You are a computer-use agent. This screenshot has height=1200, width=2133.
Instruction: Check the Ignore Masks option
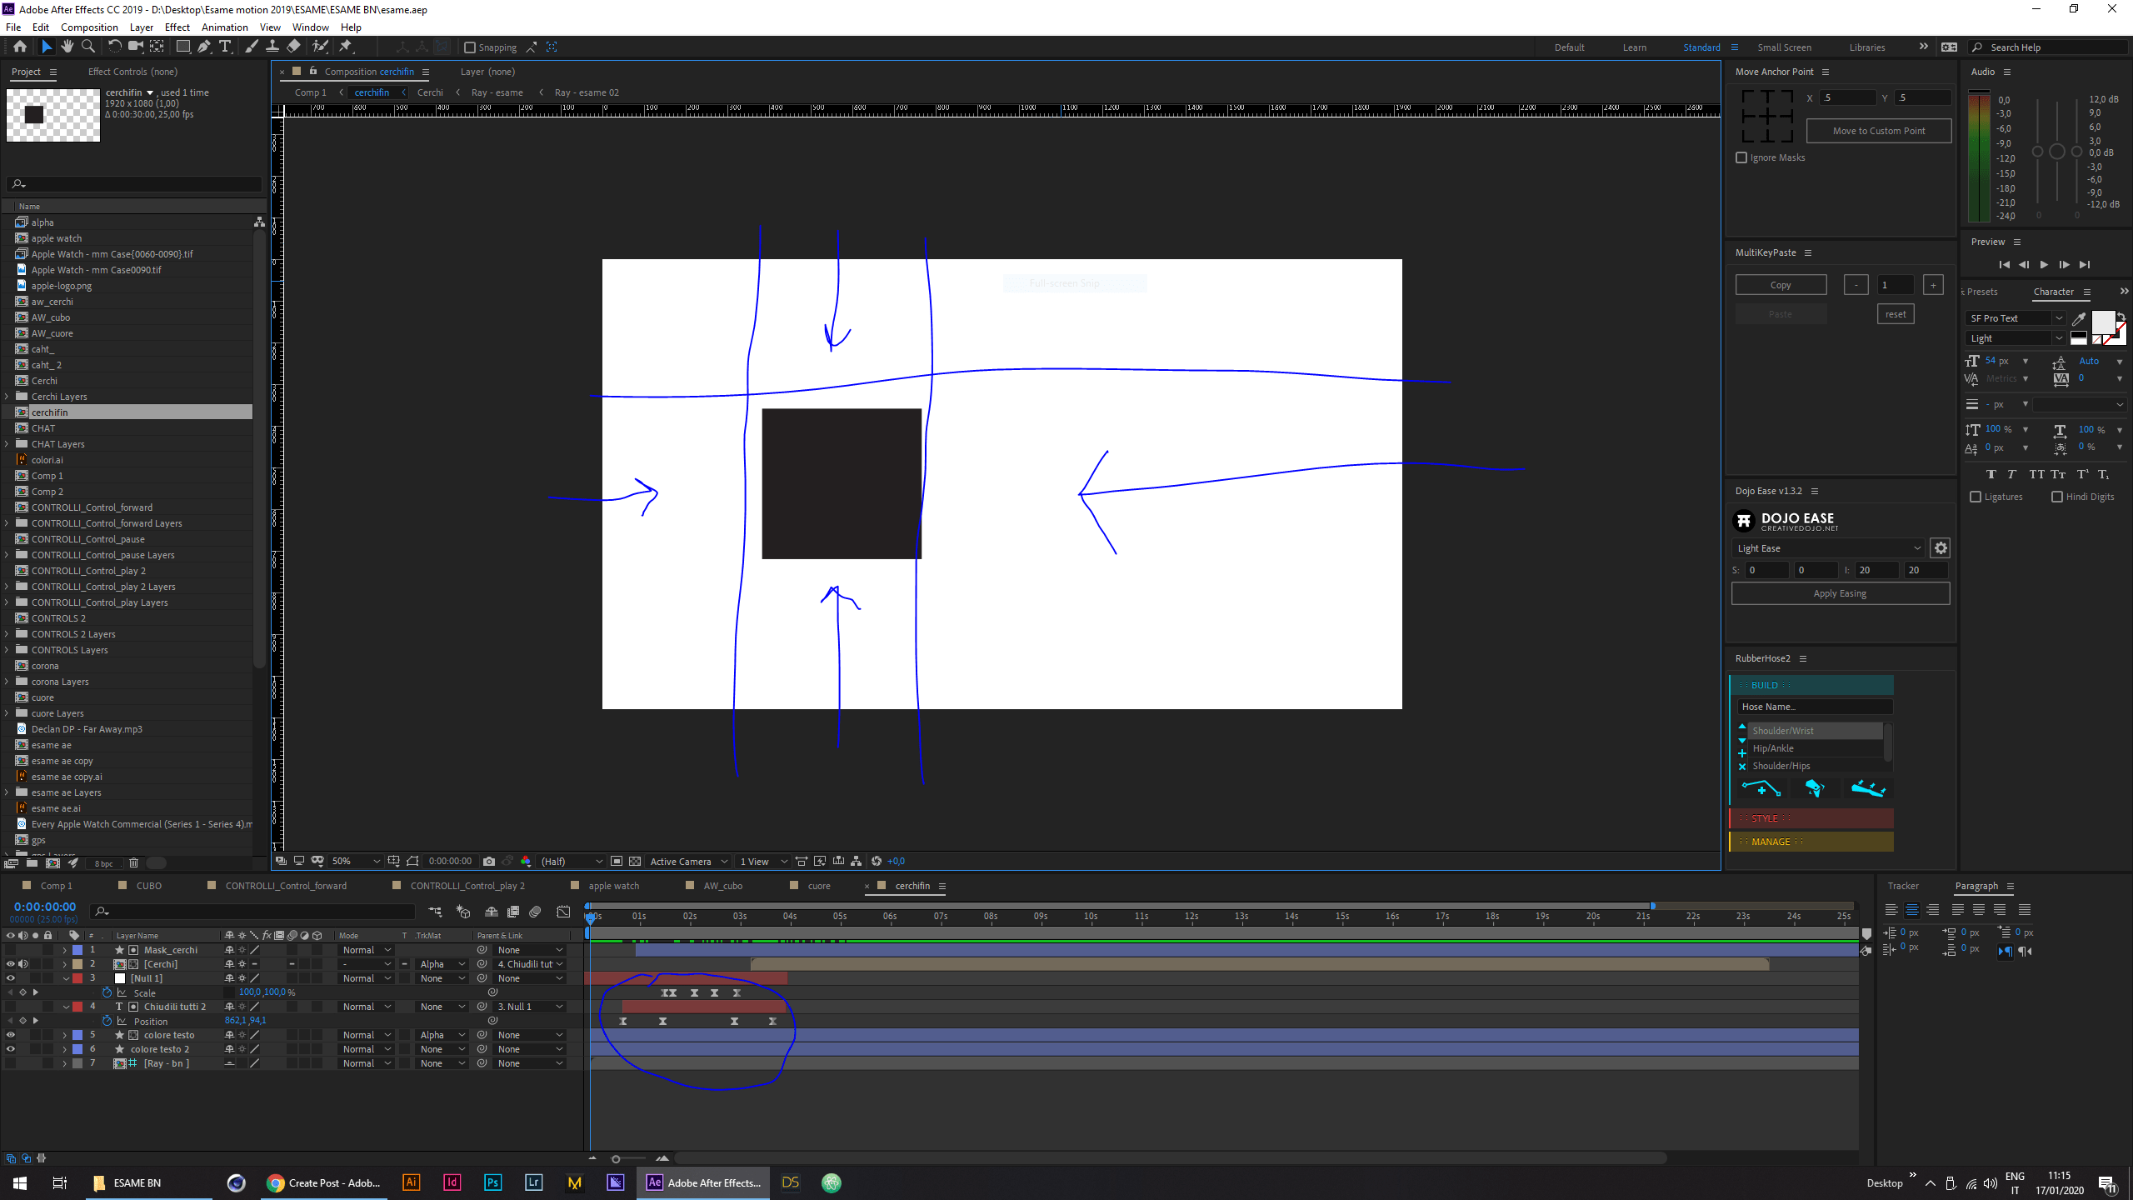1741,157
